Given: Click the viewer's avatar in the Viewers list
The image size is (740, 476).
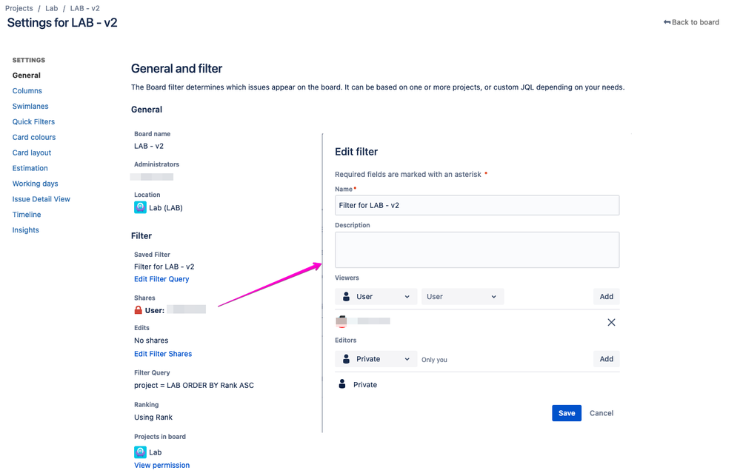Looking at the screenshot, I should [x=341, y=321].
